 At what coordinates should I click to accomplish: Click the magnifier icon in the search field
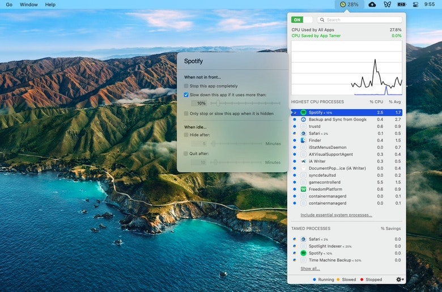(x=322, y=20)
